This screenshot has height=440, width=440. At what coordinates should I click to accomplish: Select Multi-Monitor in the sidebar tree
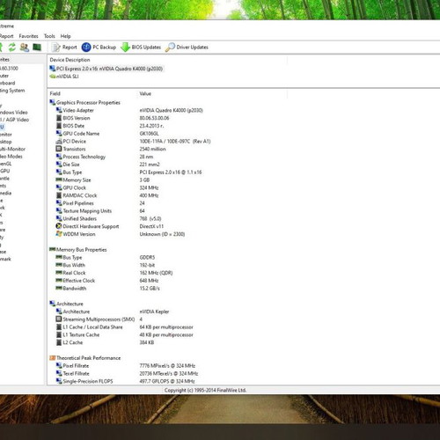12,149
